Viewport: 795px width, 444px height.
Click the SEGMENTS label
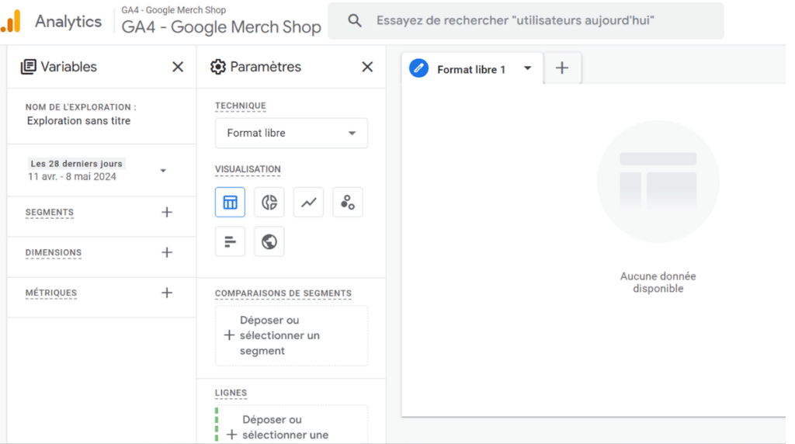[x=49, y=213]
